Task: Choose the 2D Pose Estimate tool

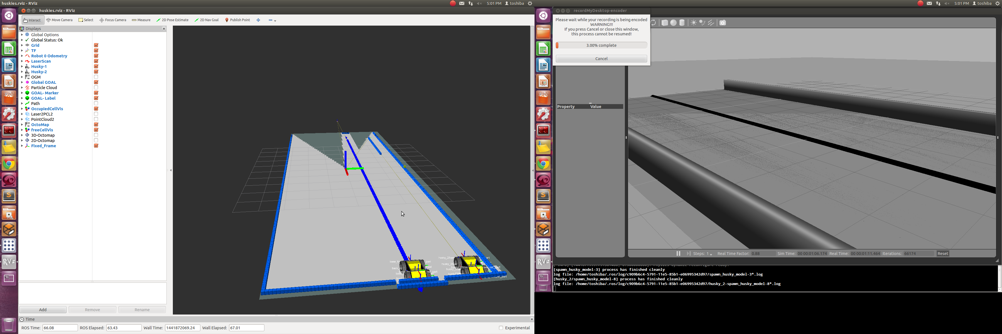Action: coord(172,20)
